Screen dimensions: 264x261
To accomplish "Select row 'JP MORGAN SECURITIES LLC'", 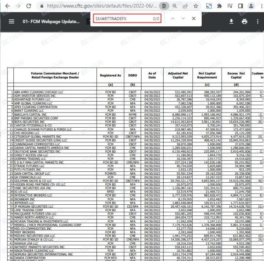I will [x=135, y=206].
